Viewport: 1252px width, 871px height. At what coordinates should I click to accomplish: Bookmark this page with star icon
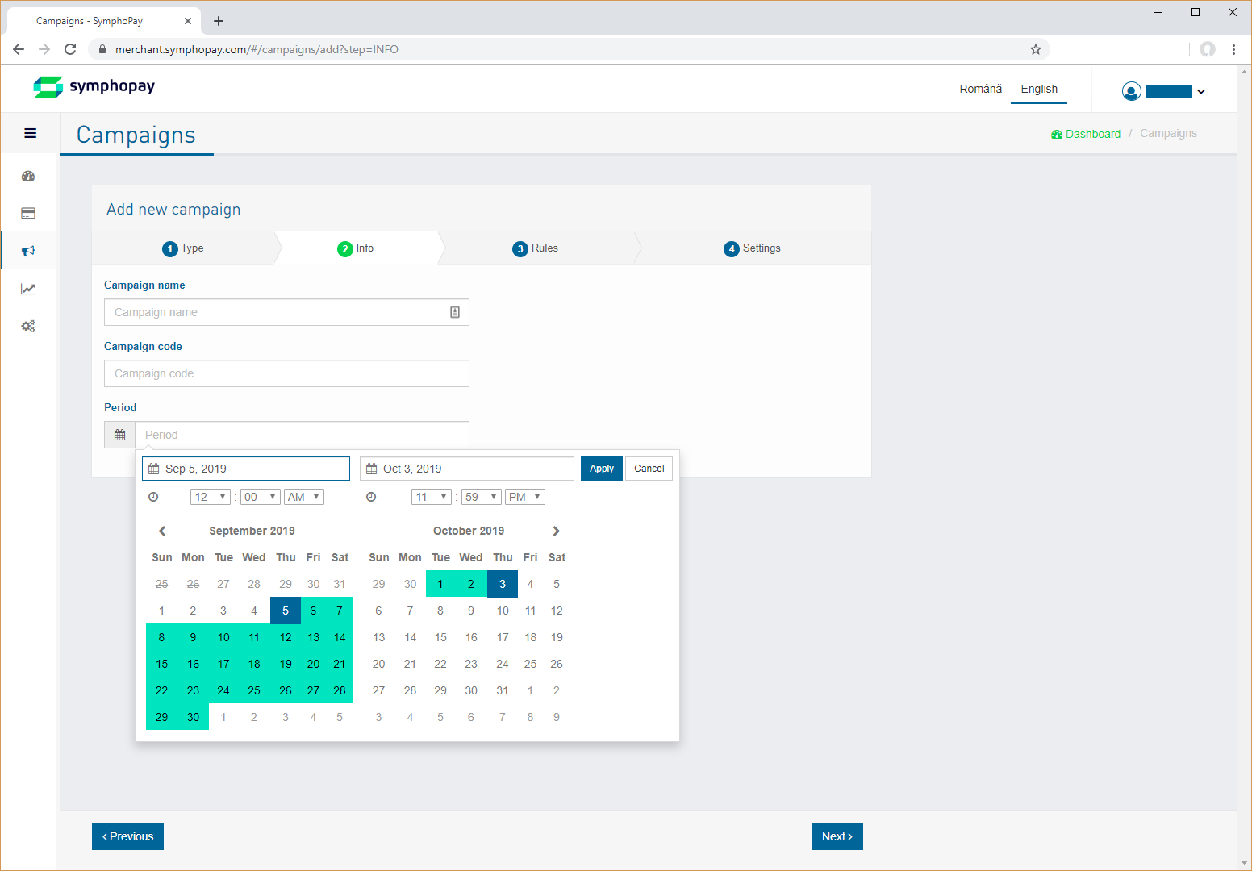[1036, 49]
